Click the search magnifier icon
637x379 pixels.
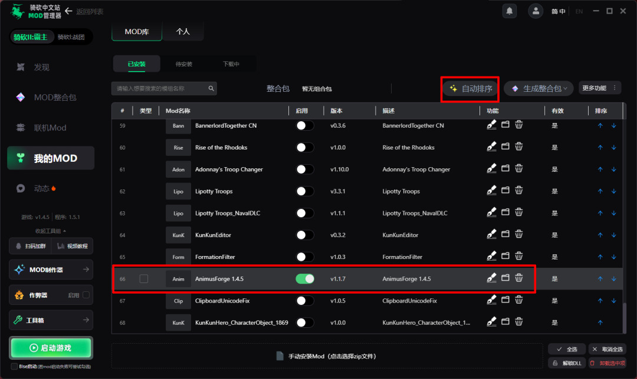[x=211, y=88]
